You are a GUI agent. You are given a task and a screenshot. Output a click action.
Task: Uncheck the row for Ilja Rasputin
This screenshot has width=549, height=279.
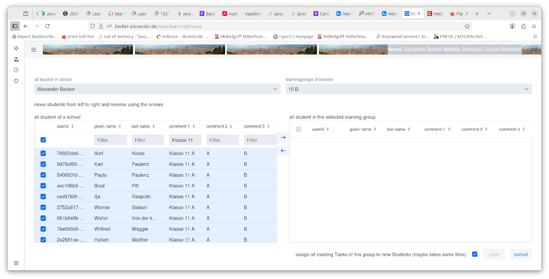click(x=43, y=197)
